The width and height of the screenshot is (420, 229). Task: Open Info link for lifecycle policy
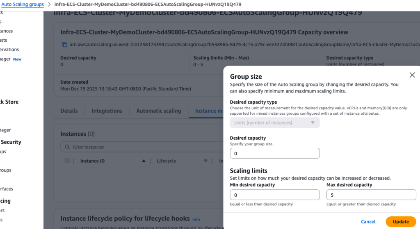(x=196, y=219)
